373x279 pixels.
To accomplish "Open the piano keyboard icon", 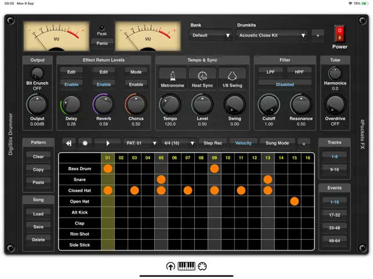I will [x=187, y=266].
